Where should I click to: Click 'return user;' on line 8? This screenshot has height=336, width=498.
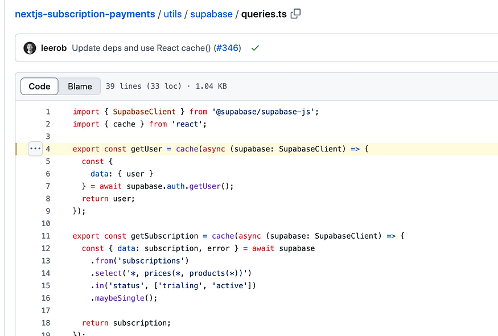[x=108, y=199]
